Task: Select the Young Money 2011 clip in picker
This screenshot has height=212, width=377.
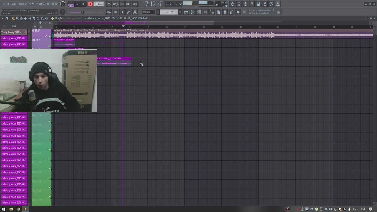Action: (x=14, y=32)
